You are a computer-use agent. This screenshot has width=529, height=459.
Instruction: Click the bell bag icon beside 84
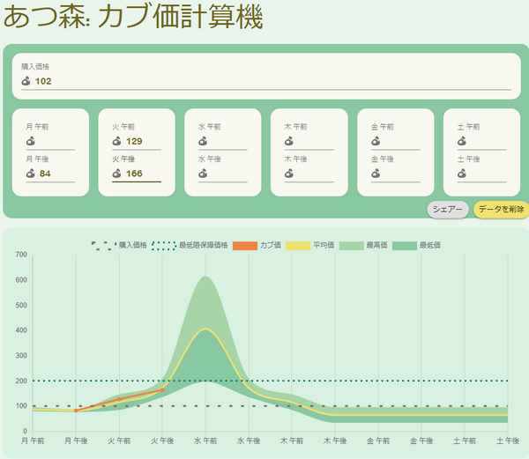coord(30,174)
